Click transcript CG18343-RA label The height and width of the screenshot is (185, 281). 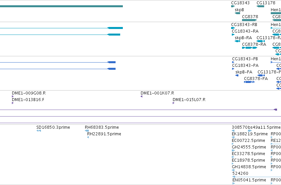245,31
